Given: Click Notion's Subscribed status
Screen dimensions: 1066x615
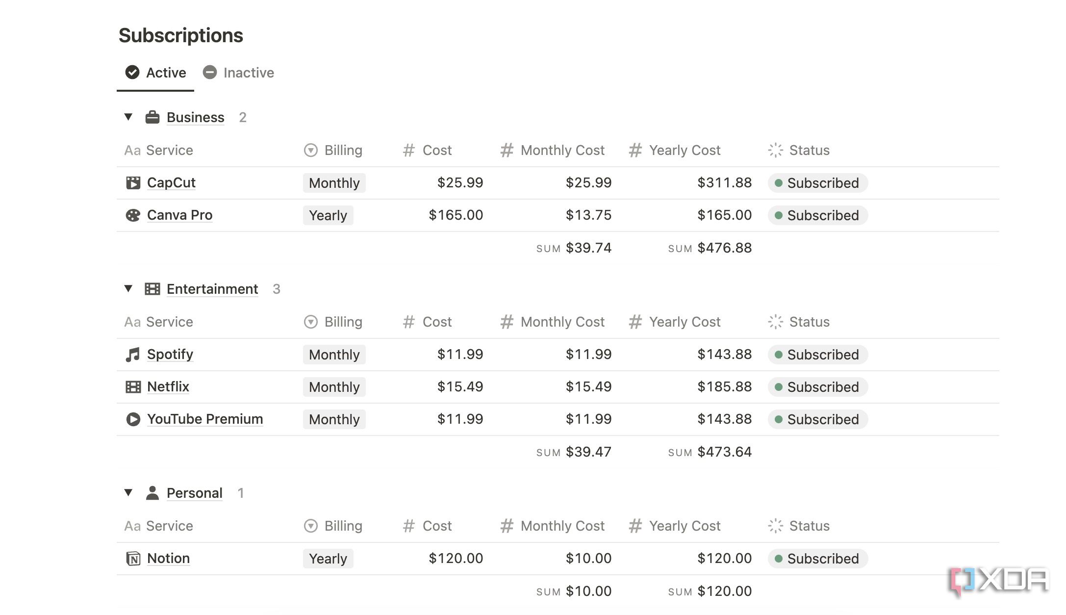Looking at the screenshot, I should (x=818, y=559).
